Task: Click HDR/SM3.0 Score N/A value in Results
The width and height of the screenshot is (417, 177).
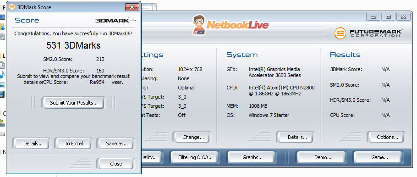Action: coord(385,100)
